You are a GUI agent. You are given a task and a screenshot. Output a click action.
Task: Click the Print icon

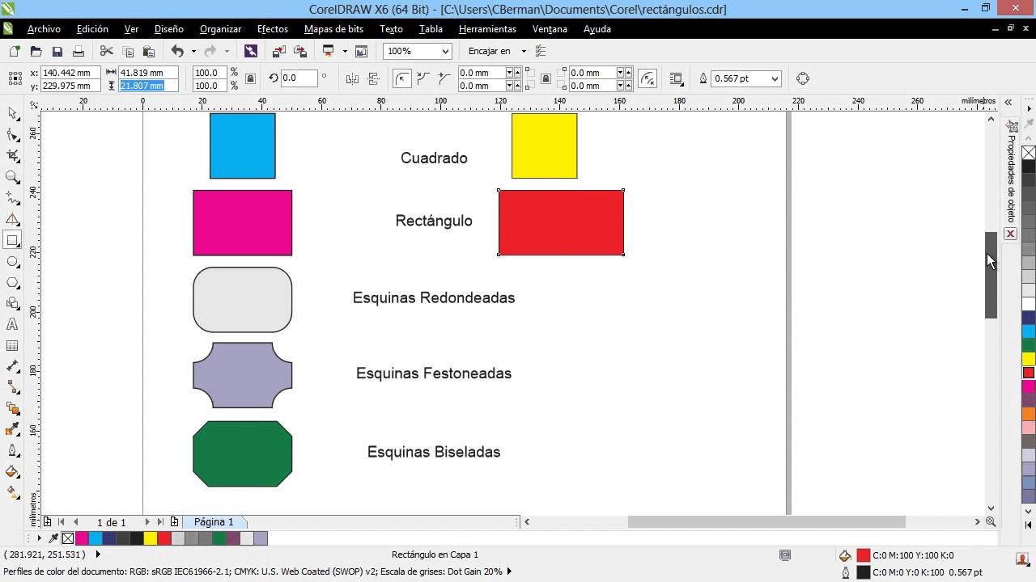click(x=79, y=51)
